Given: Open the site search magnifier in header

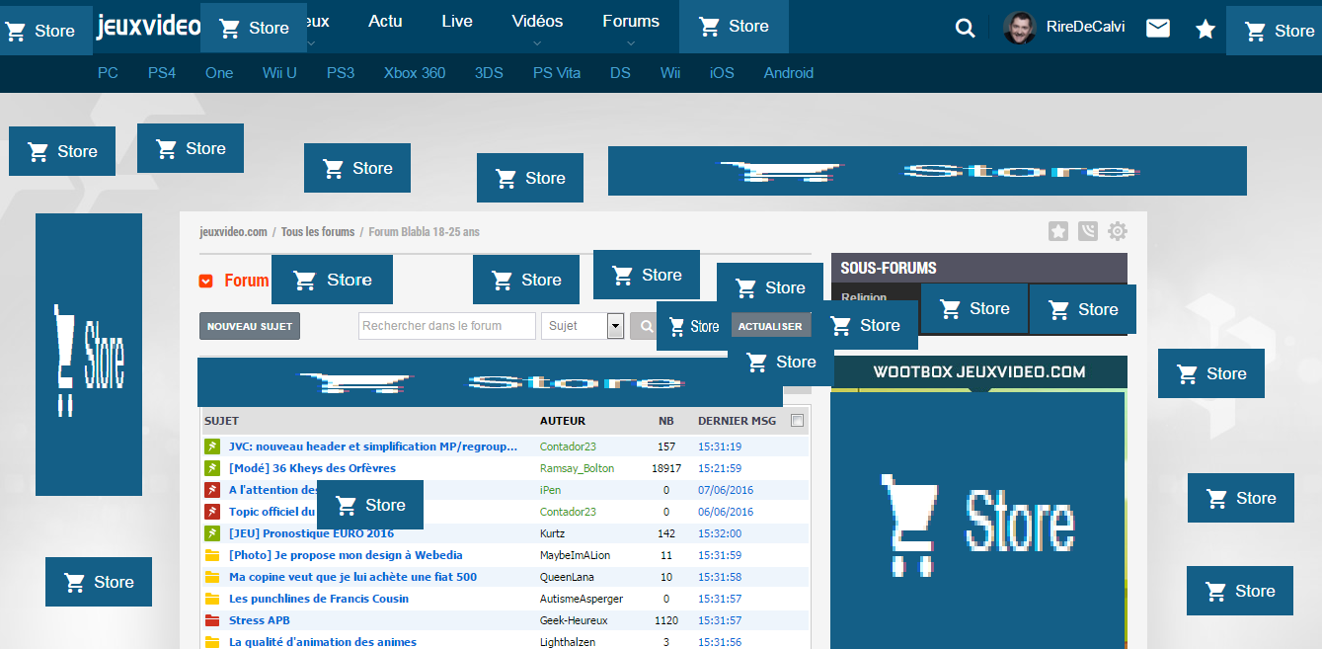Looking at the screenshot, I should pyautogui.click(x=965, y=29).
